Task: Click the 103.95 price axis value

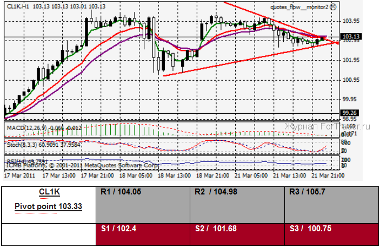Action: [x=351, y=21]
